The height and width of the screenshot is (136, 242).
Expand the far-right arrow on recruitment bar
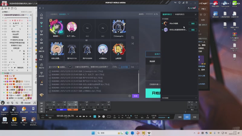137,67
